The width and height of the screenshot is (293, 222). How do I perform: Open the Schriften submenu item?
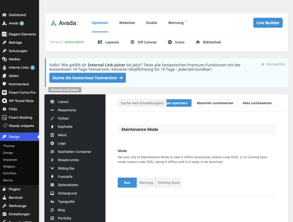(x=9, y=173)
